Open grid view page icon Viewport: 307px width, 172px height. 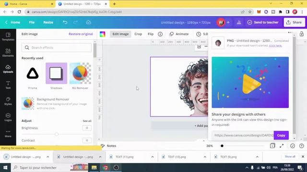272,146
